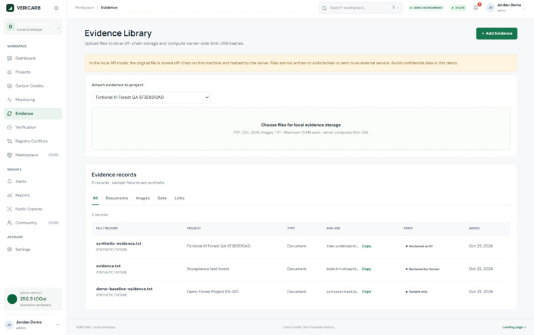Image resolution: width=534 pixels, height=335 pixels.
Task: Open Carbon Credits in the sidebar
Action: (33, 86)
